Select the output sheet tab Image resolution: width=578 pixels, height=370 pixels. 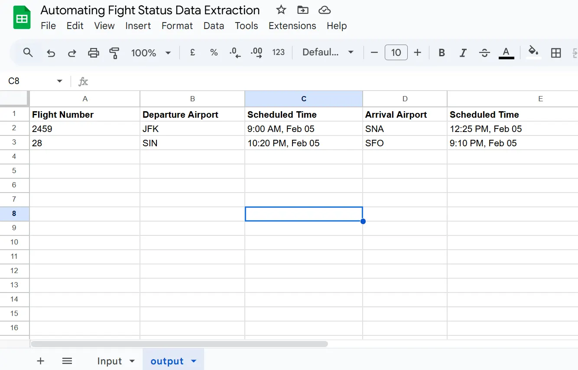pos(167,361)
